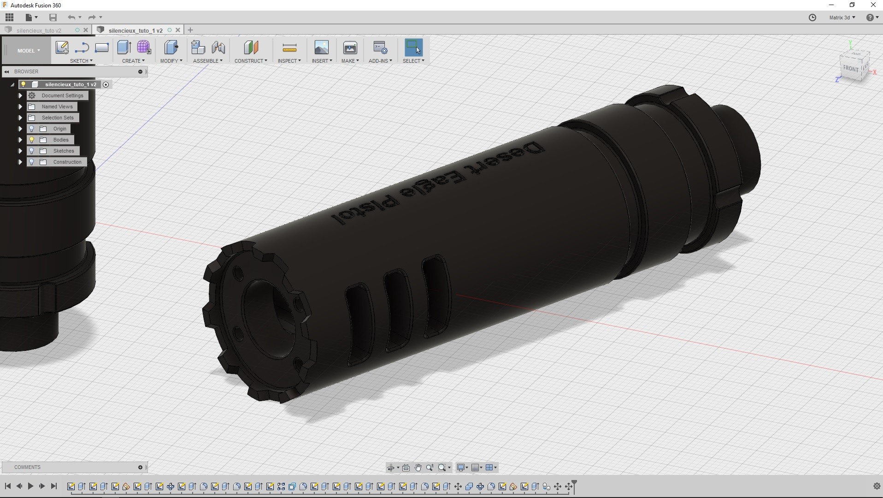Select the Offset Plane construct tool

pos(251,47)
